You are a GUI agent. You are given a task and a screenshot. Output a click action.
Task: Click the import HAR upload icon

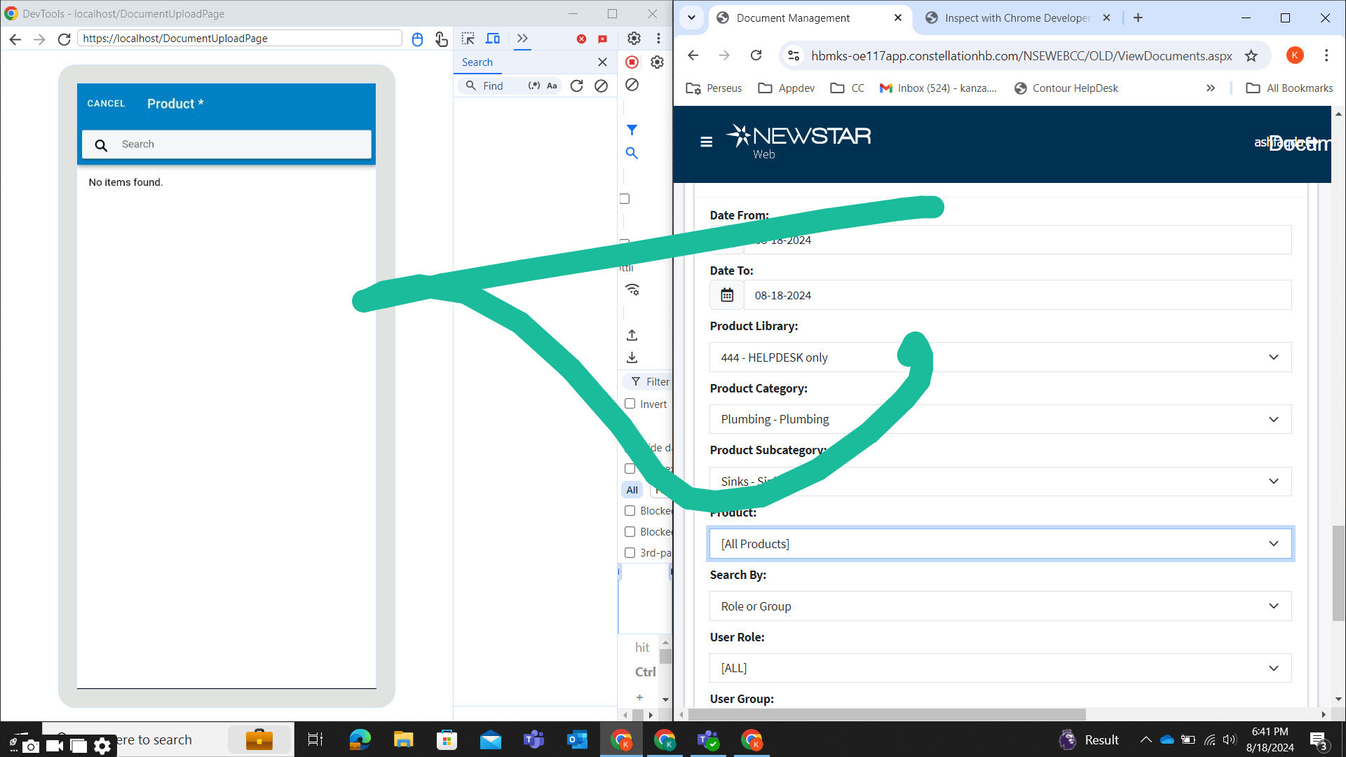click(x=632, y=335)
